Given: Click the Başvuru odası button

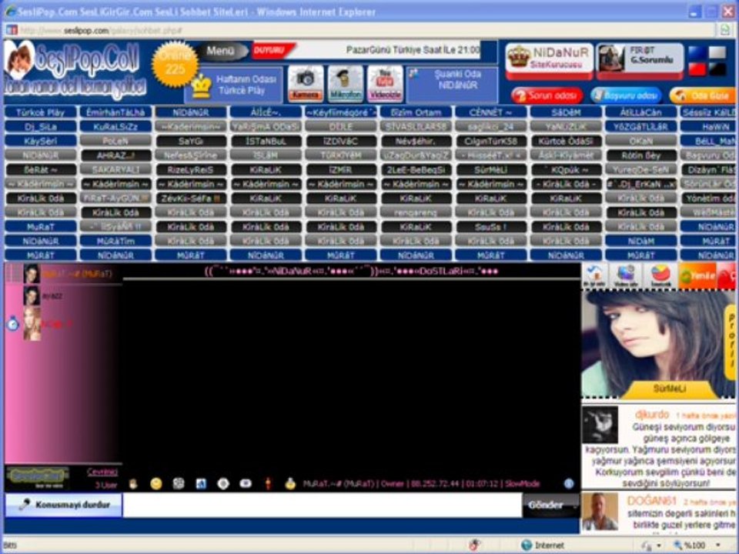Looking at the screenshot, I should click(x=626, y=95).
